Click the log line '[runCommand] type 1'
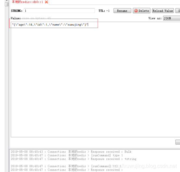This screenshot has width=180, height=172. pos(67,155)
